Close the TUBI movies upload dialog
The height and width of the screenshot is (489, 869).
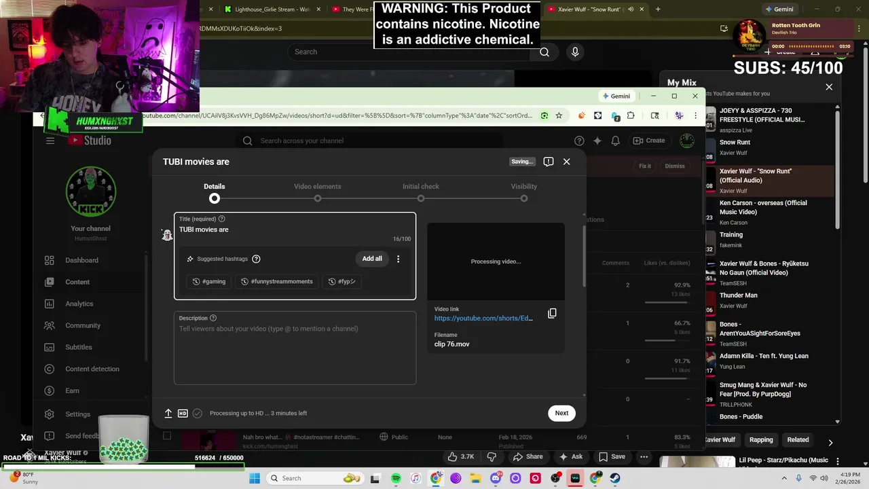tap(566, 162)
